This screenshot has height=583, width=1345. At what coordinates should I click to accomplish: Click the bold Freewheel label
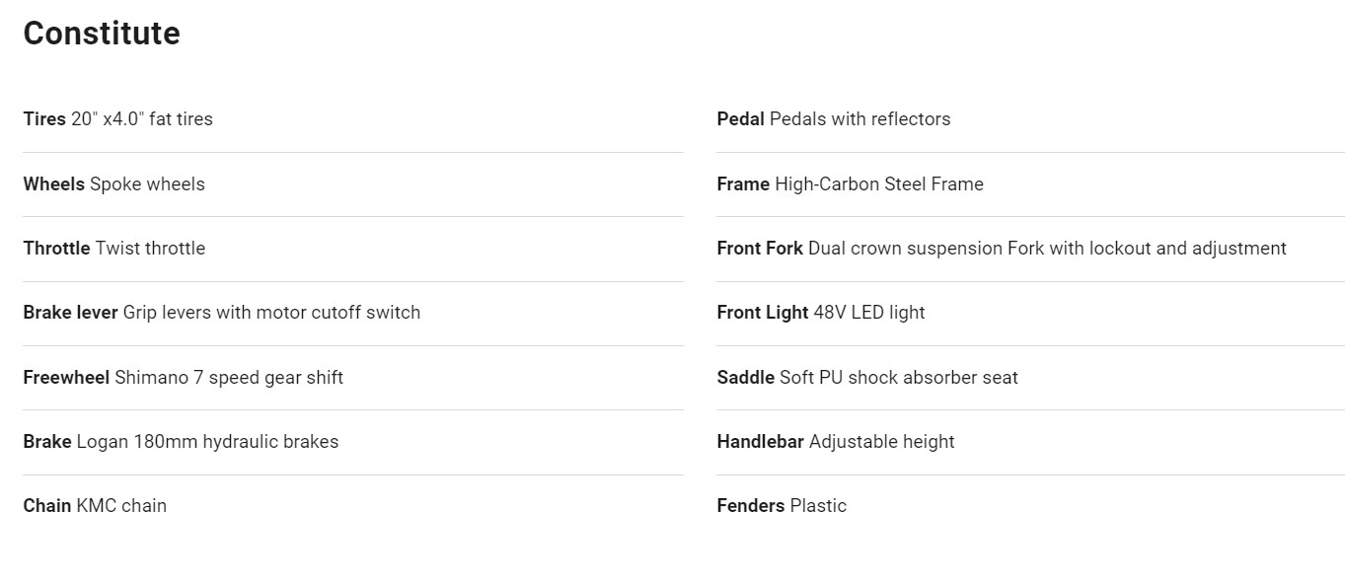pyautogui.click(x=66, y=378)
